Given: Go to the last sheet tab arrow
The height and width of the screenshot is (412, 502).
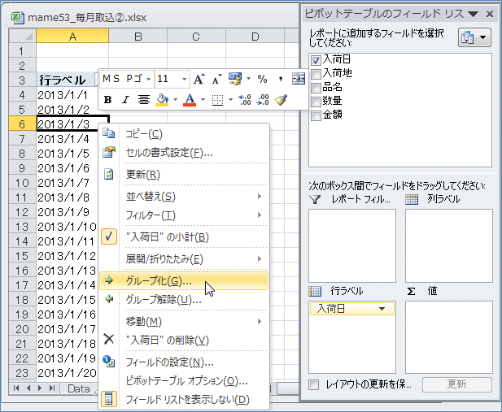Looking at the screenshot, I should coord(52,388).
